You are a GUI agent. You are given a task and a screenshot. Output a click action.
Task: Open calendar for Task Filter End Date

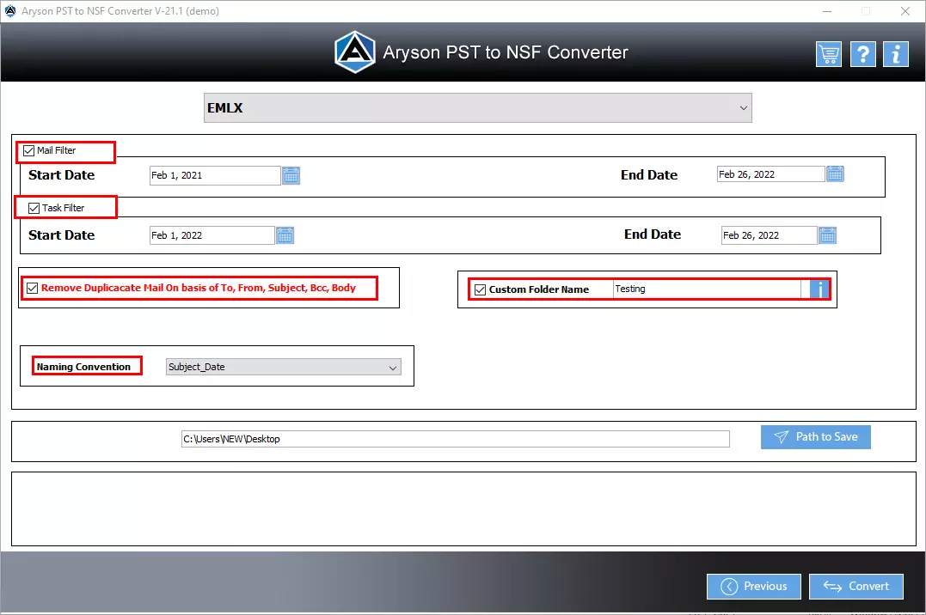click(x=827, y=235)
